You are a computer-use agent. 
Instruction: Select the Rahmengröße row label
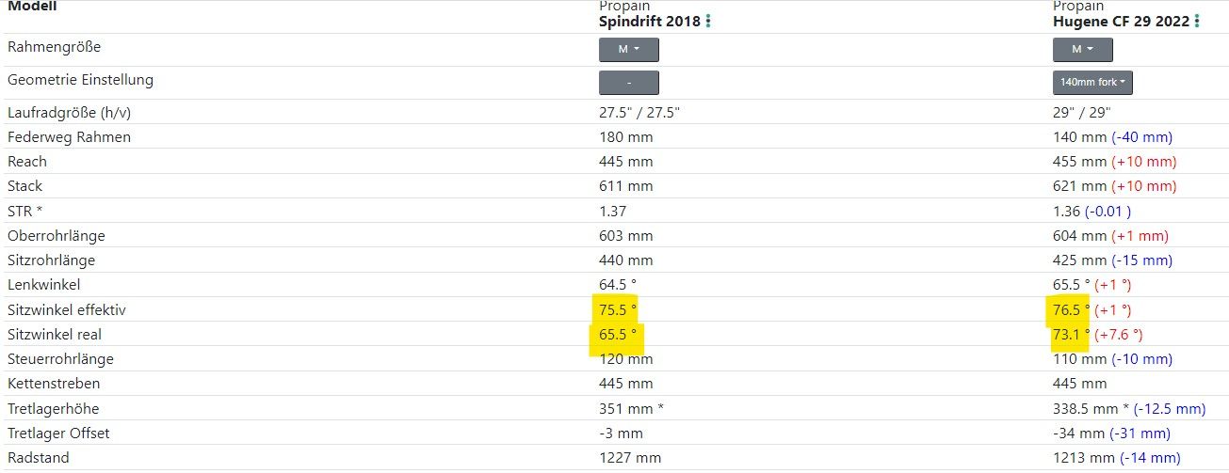pos(54,47)
